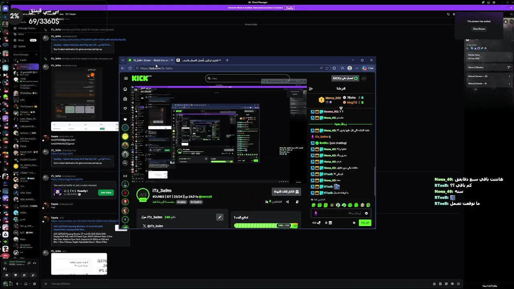This screenshot has height=289, width=514.
Task: Open the browser profile avatar
Action: tap(349, 68)
